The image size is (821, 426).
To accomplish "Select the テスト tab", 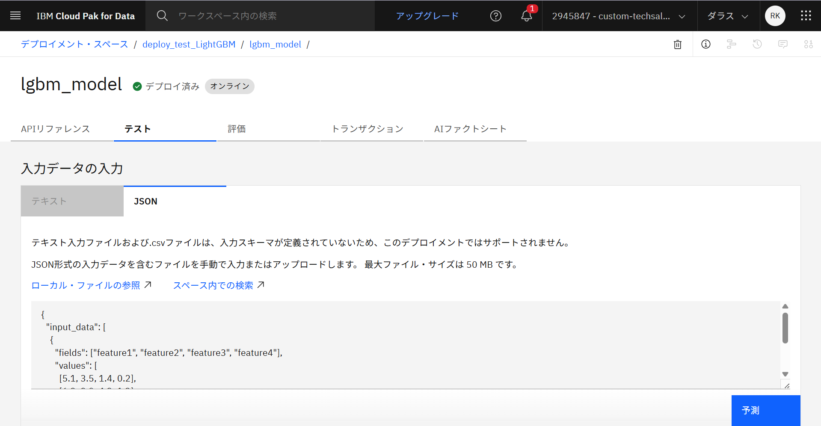I will pyautogui.click(x=165, y=129).
